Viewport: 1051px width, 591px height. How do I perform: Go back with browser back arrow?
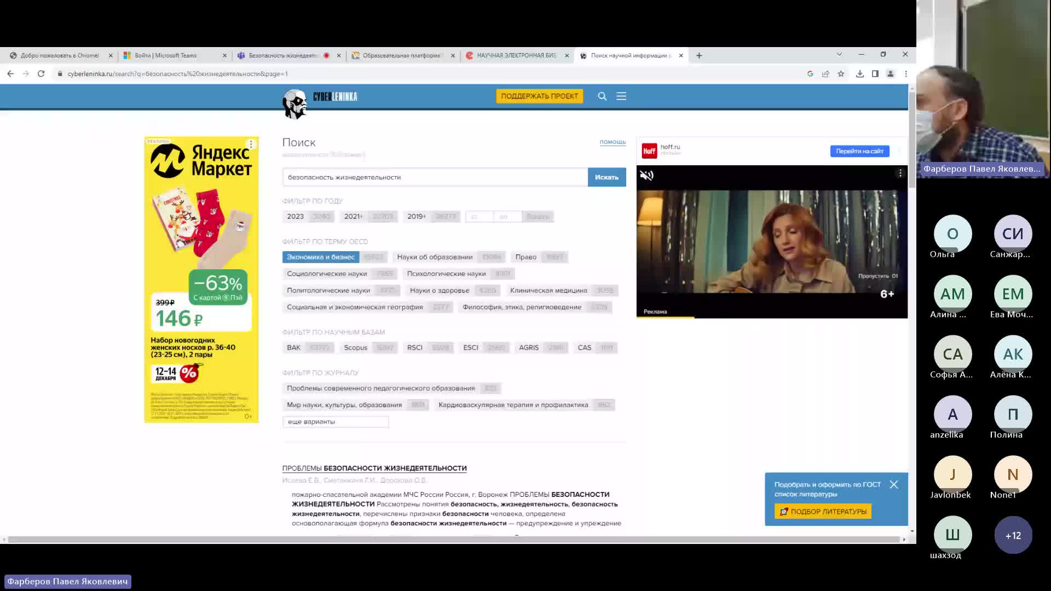click(x=10, y=73)
